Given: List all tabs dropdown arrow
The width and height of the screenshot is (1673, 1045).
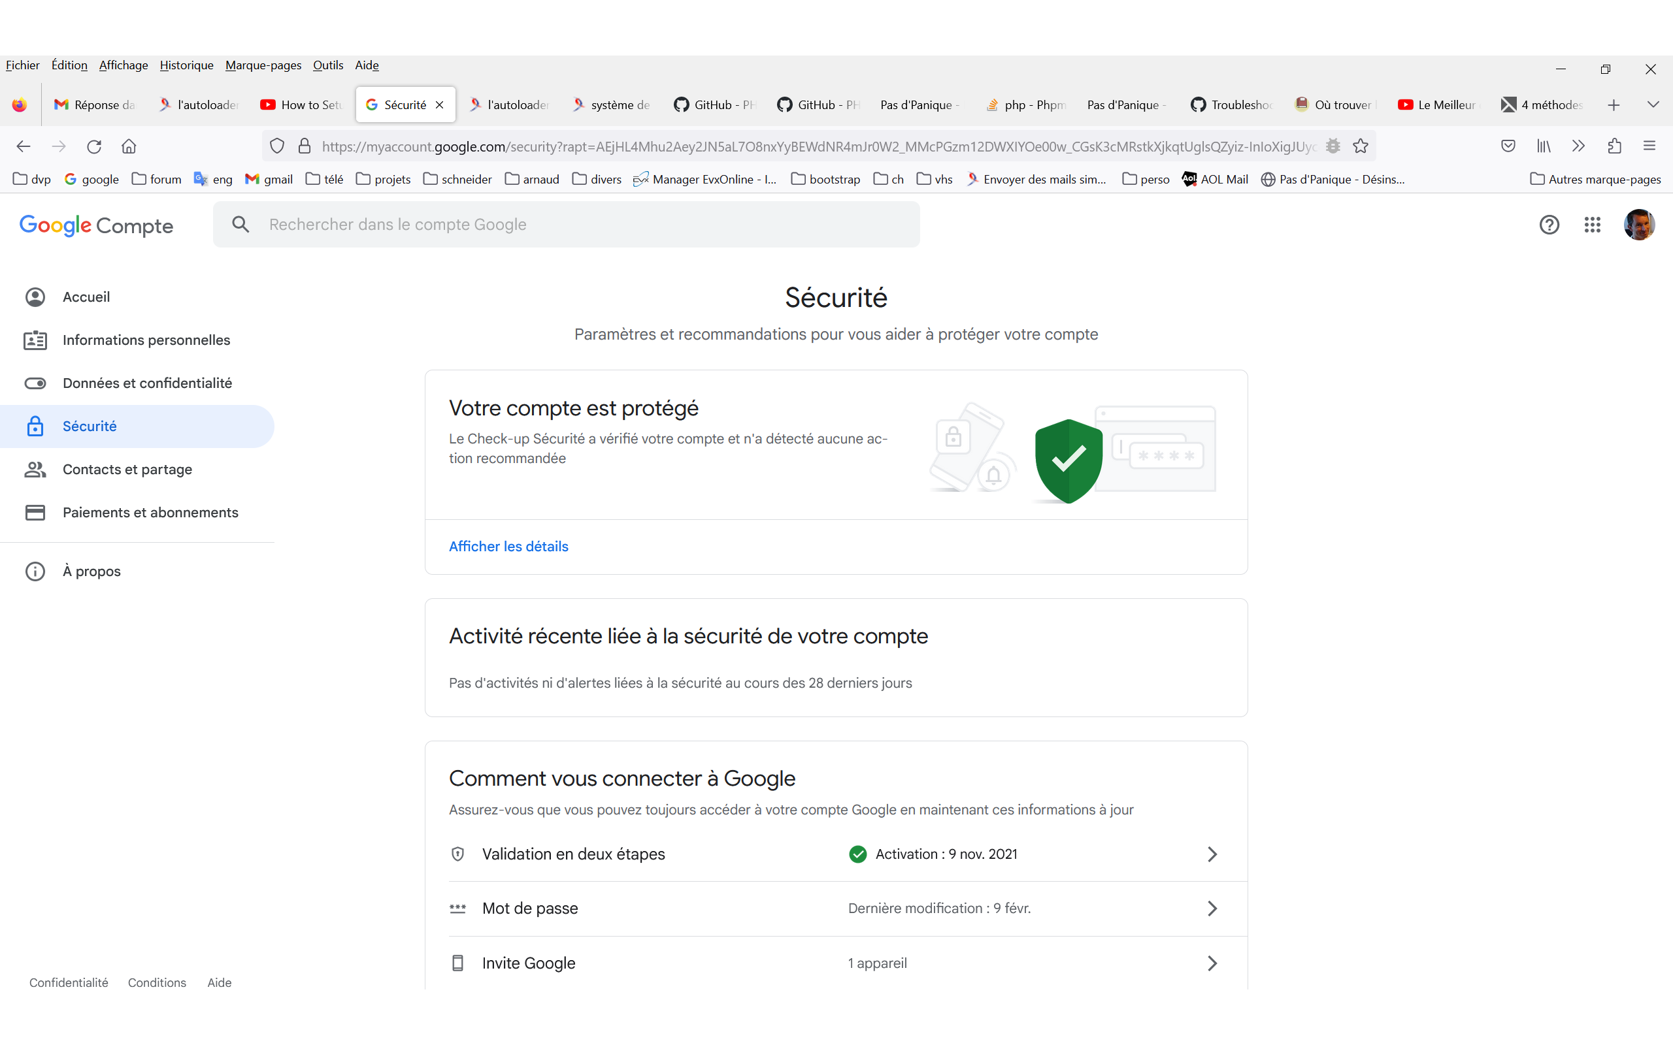Looking at the screenshot, I should click(x=1653, y=105).
